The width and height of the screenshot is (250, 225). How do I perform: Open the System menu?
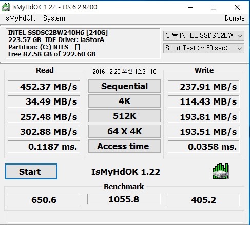point(54,18)
